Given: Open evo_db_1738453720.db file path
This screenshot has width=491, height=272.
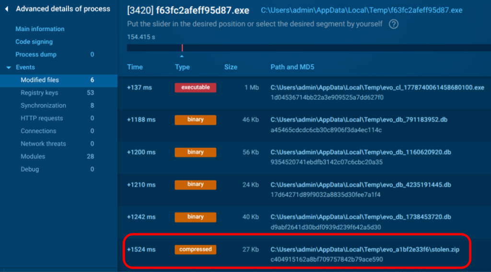Looking at the screenshot, I should tap(361, 217).
